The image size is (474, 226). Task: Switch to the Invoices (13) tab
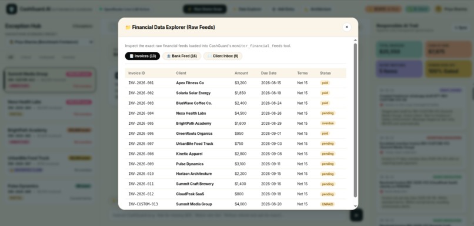pyautogui.click(x=142, y=56)
